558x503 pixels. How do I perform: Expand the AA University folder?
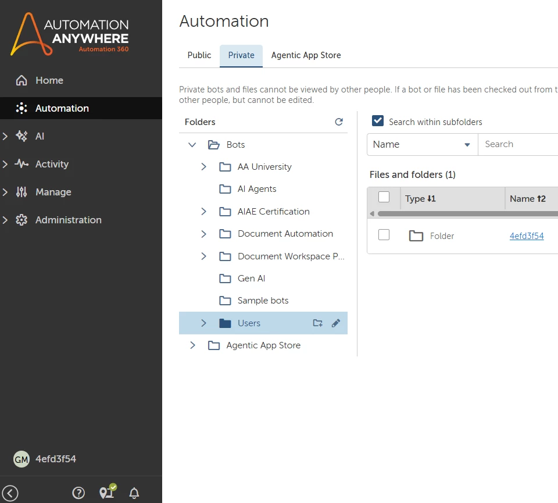pyautogui.click(x=203, y=166)
